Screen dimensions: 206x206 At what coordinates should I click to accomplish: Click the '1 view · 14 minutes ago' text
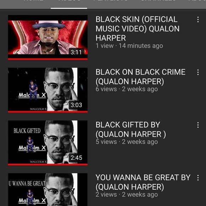point(129,46)
